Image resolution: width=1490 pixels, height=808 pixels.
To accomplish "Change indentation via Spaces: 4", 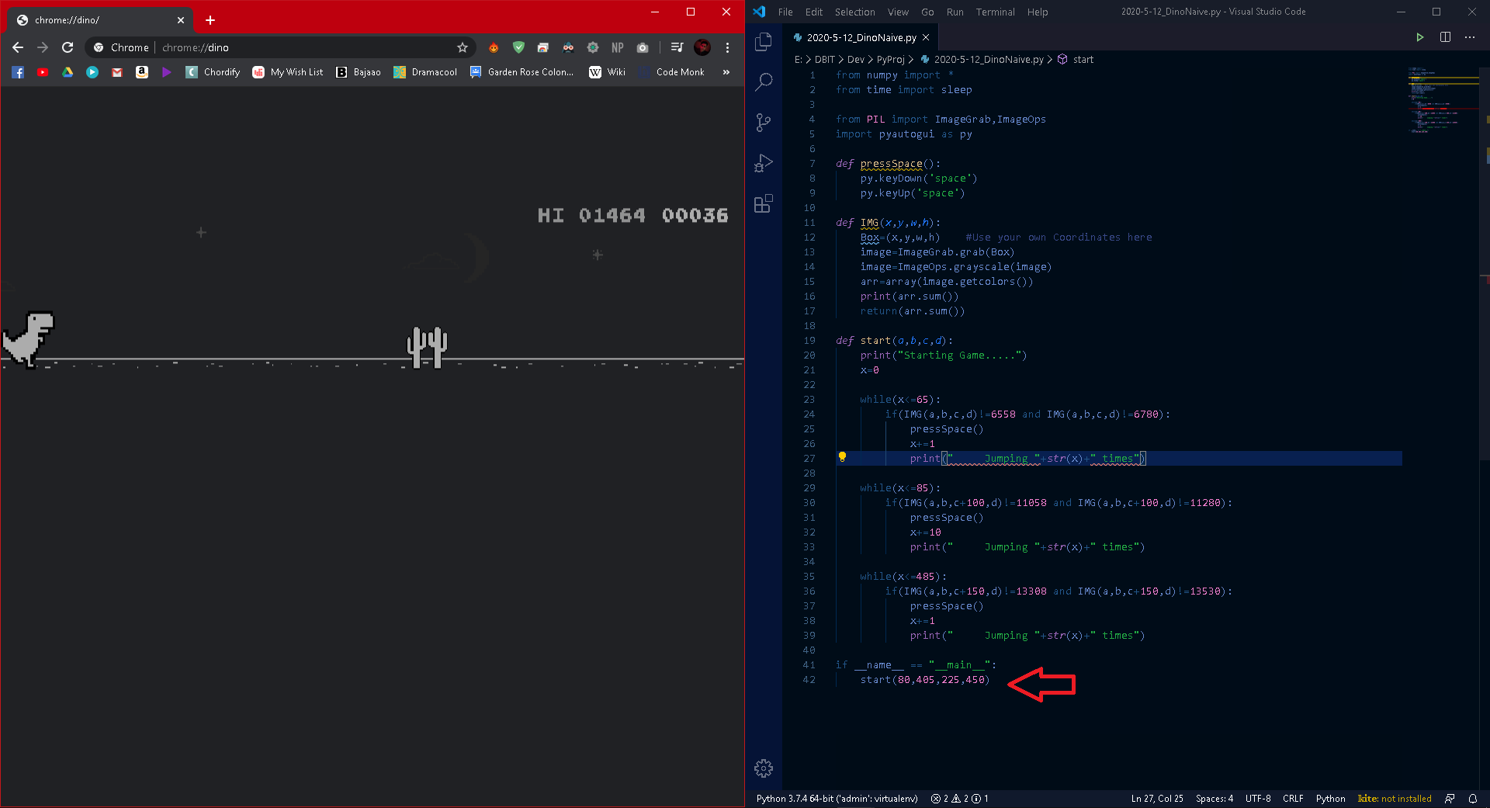I will coord(1214,799).
